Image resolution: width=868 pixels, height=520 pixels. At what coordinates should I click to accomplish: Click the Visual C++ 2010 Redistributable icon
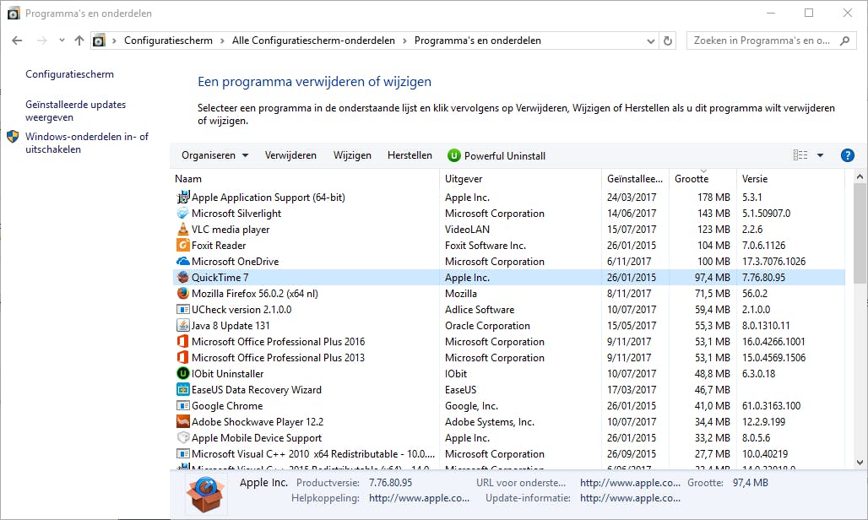(182, 454)
